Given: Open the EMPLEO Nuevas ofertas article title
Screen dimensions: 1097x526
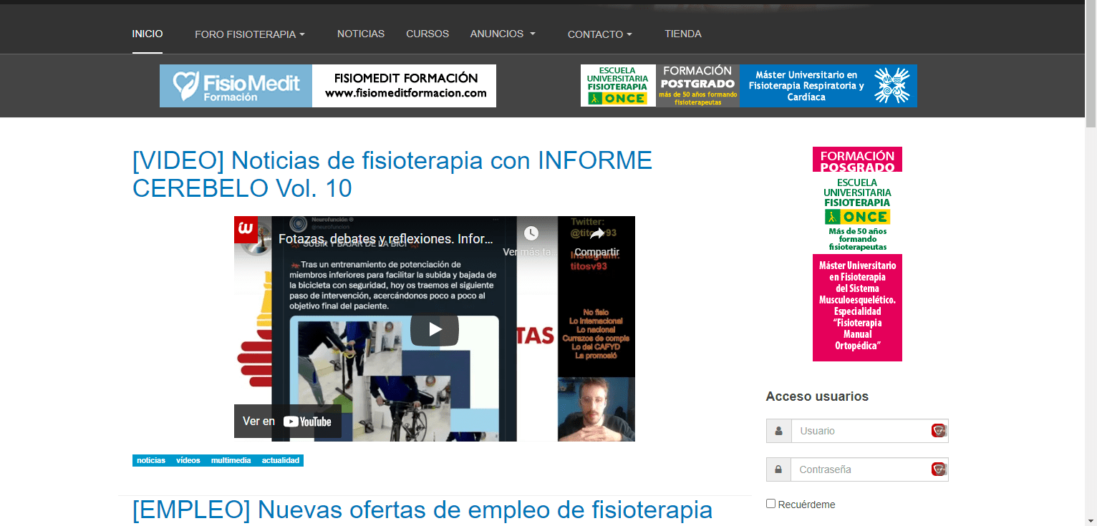Looking at the screenshot, I should click(422, 510).
